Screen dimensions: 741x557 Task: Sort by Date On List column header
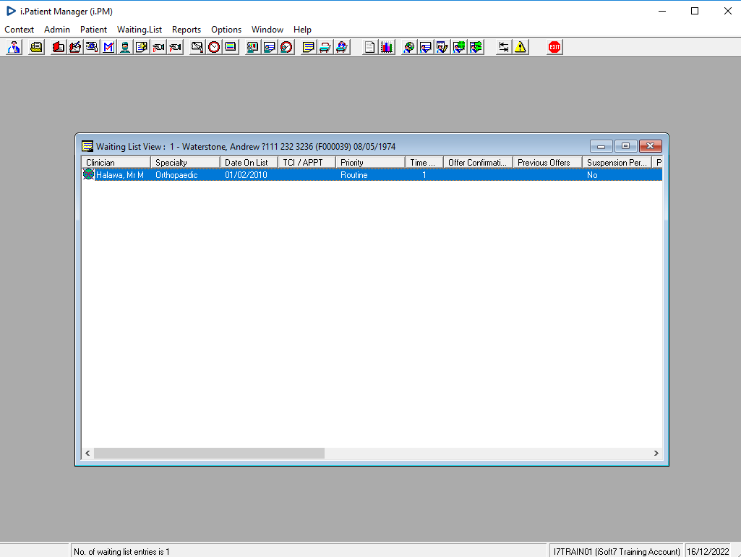(249, 163)
